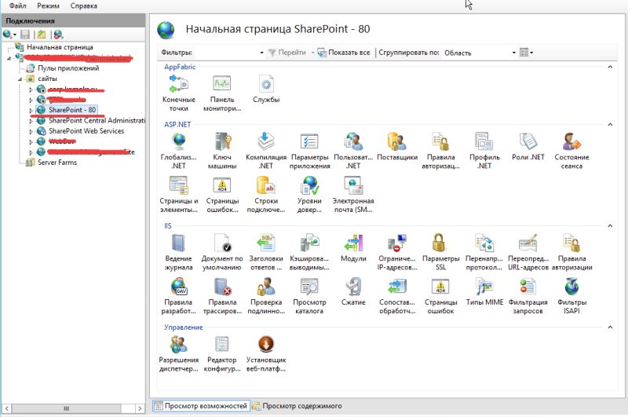The width and height of the screenshot is (628, 417).
Task: Open Строки подключения feature
Action: point(266,195)
